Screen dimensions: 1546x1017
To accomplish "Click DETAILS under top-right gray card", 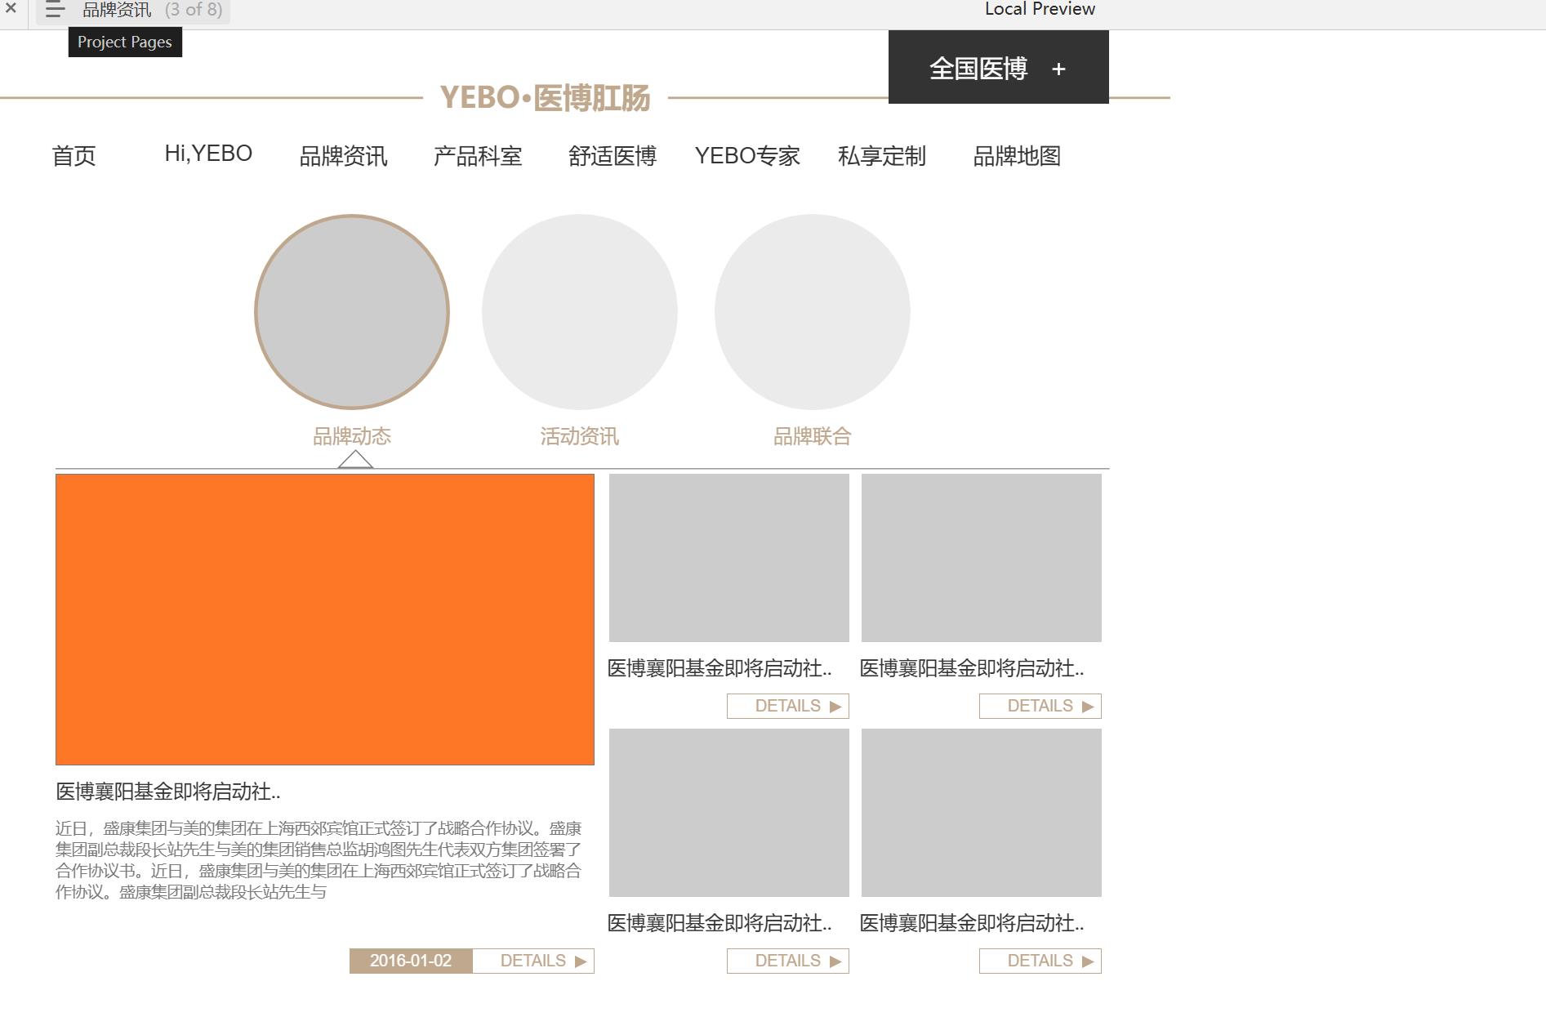I will pyautogui.click(x=1040, y=706).
